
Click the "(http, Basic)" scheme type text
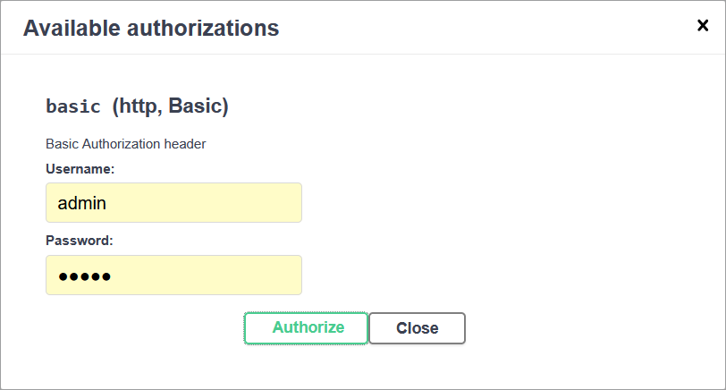click(170, 106)
